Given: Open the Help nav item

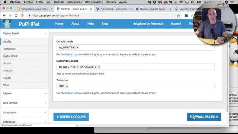Looking at the screenshot, I should coord(90,24).
